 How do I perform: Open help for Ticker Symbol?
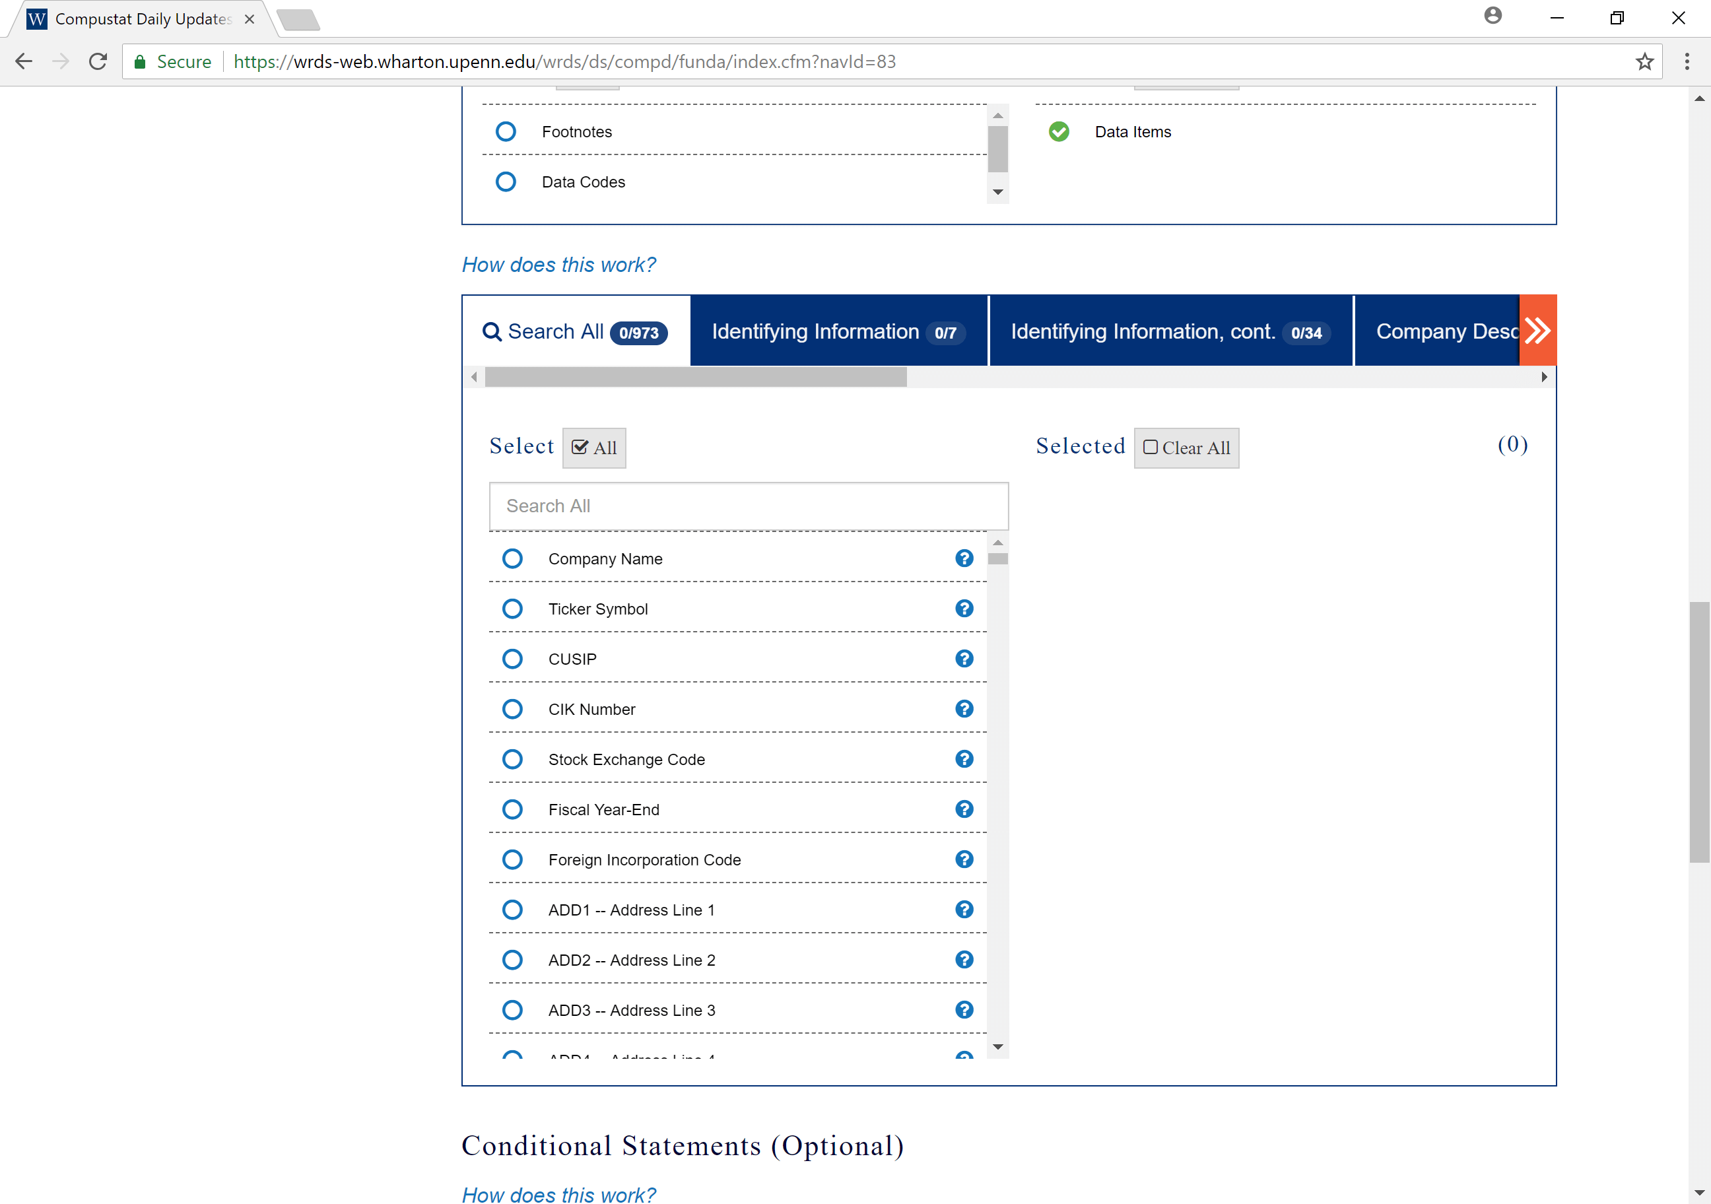[x=964, y=609]
